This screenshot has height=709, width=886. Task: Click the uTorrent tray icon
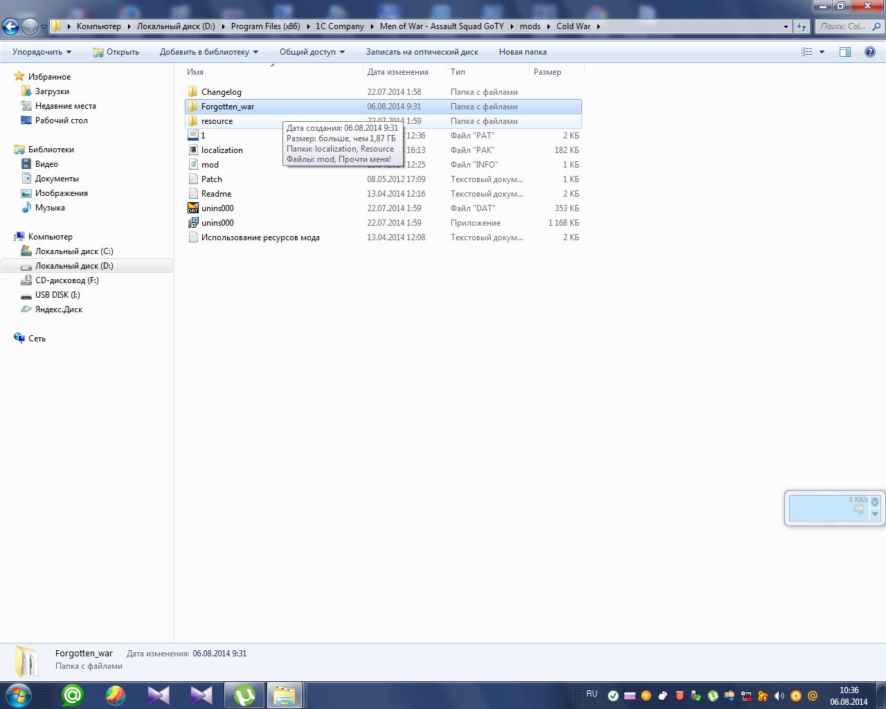coord(713,696)
